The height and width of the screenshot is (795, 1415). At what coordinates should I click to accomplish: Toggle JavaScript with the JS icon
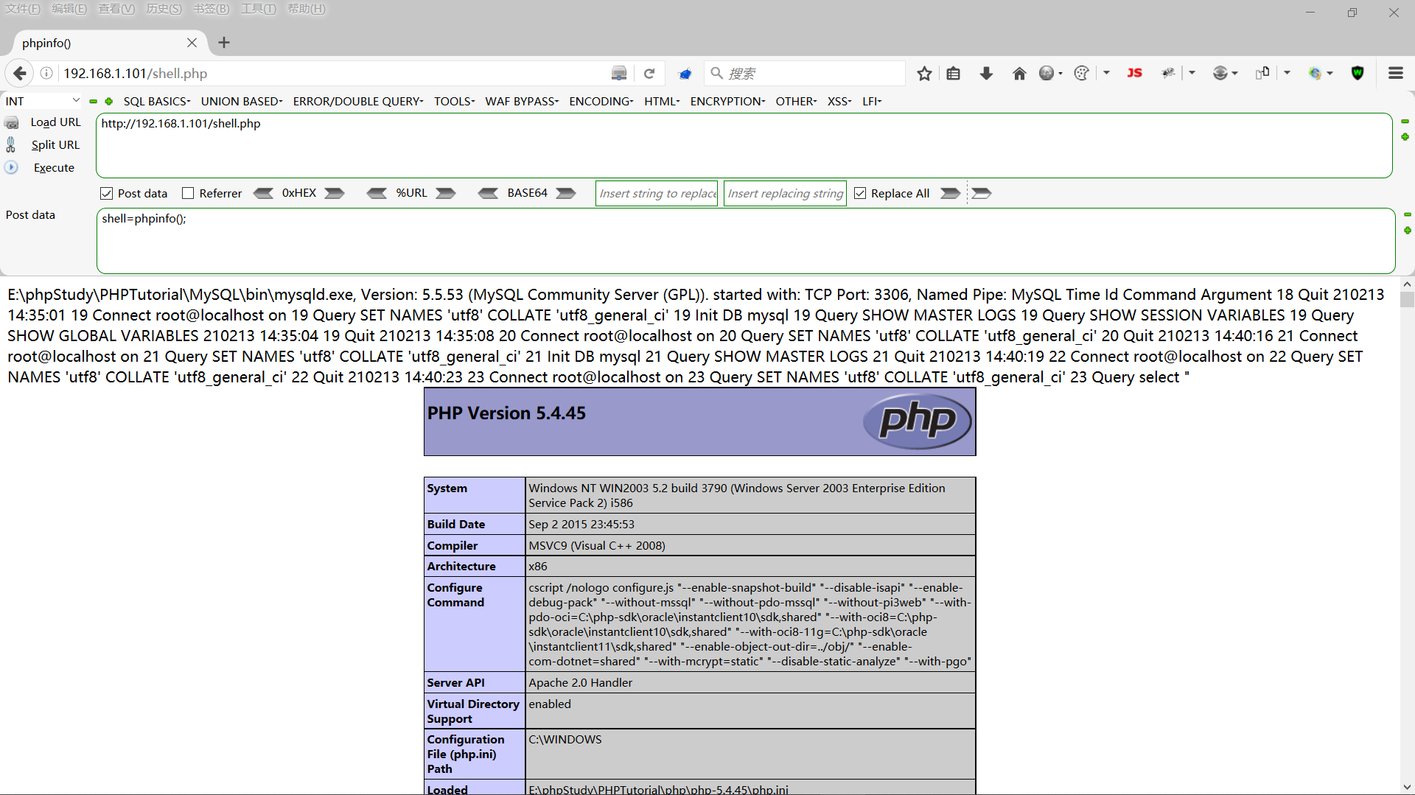pos(1135,73)
